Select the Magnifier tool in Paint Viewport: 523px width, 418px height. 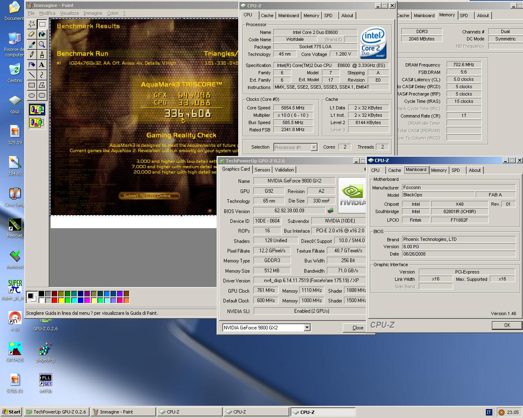[42, 44]
